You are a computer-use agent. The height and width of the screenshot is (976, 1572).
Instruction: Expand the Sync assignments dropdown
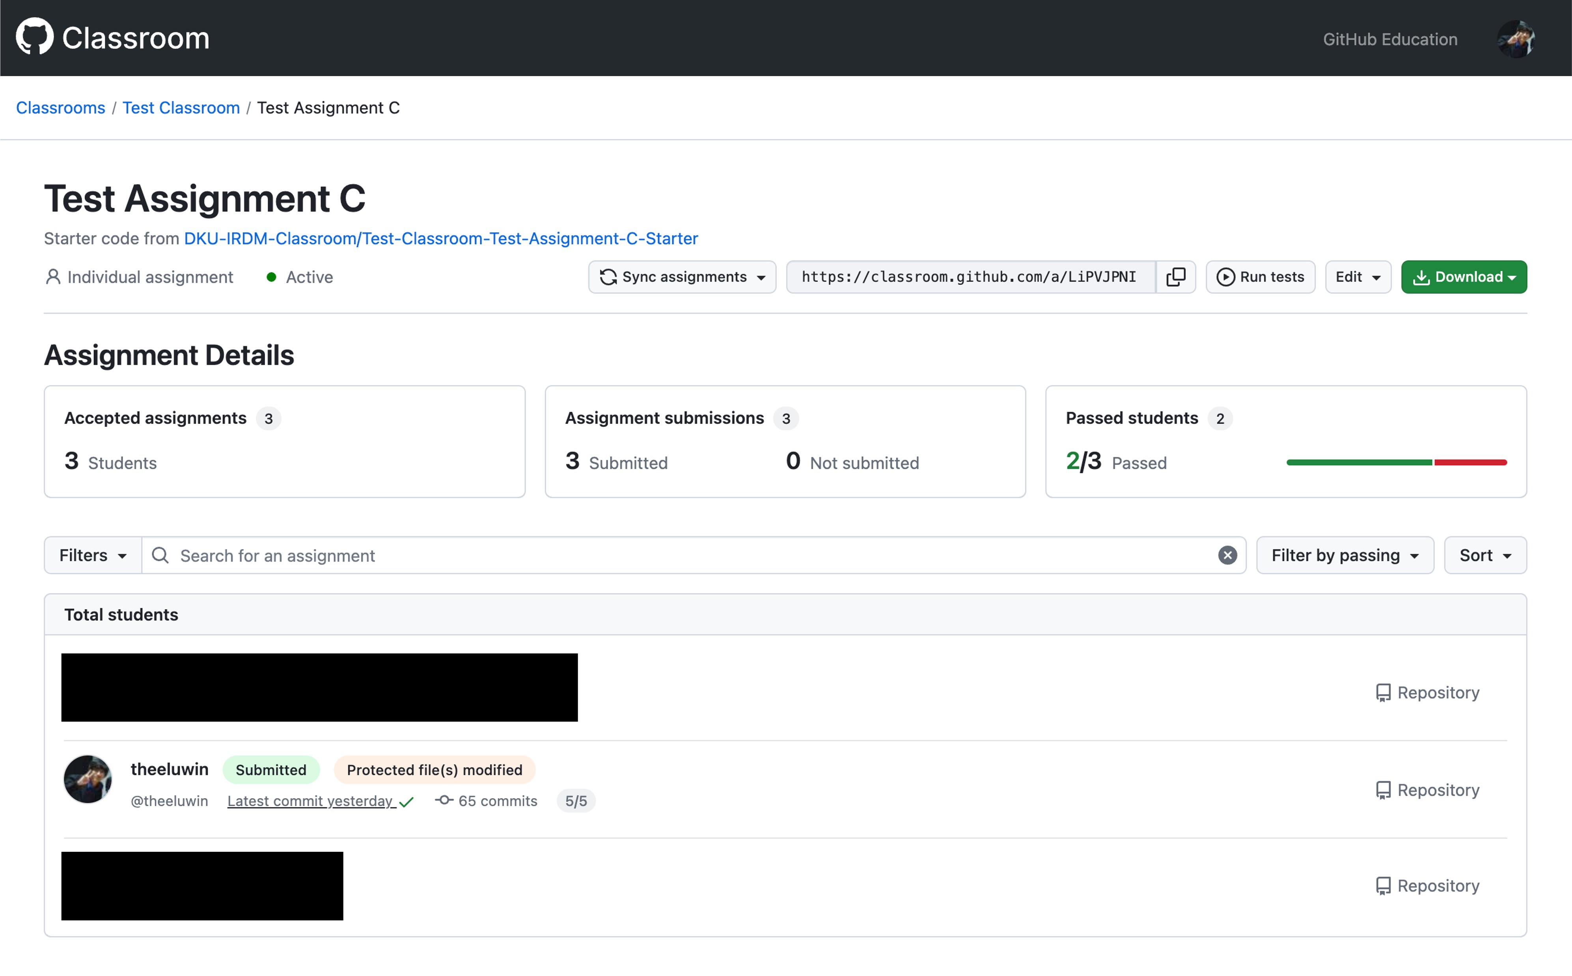(x=682, y=277)
